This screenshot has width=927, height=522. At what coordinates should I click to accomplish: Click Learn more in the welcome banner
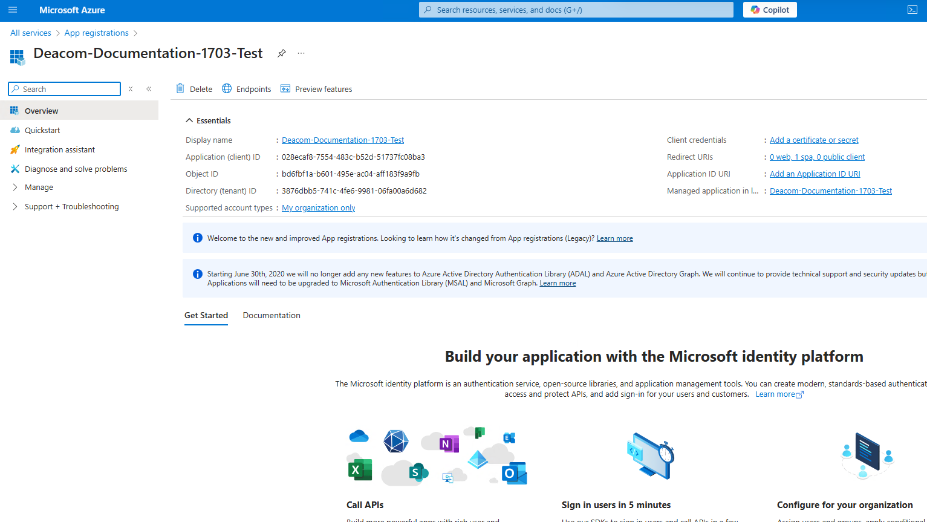(x=614, y=238)
